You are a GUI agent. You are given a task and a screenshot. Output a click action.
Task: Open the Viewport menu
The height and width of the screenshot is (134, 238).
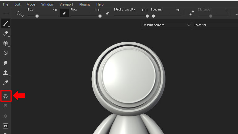coord(66,4)
